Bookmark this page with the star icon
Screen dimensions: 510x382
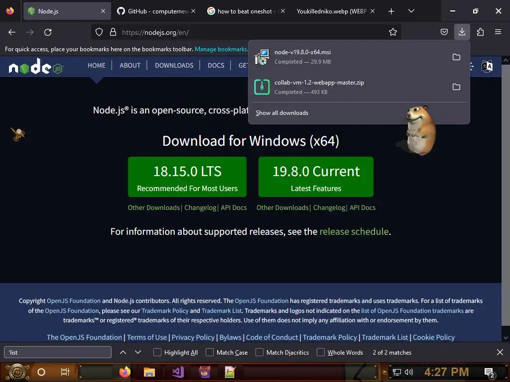pyautogui.click(x=393, y=32)
